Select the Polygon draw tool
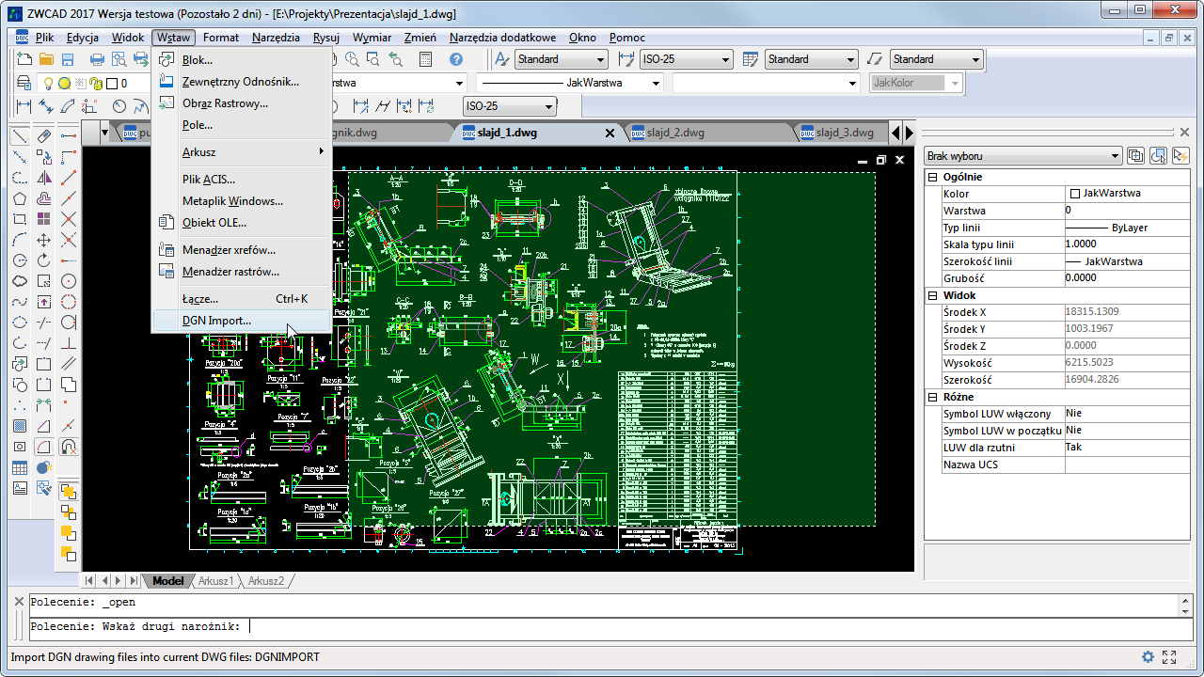The width and height of the screenshot is (1204, 677). pos(20,198)
